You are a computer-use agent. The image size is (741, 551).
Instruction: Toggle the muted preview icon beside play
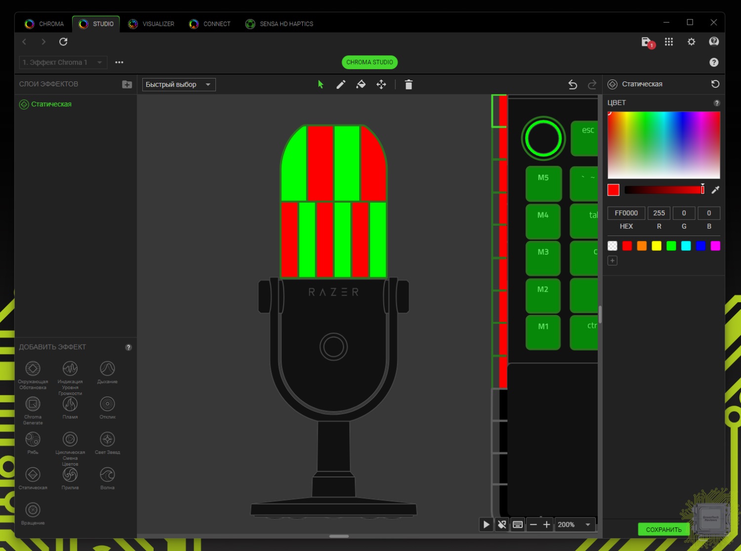coord(502,524)
